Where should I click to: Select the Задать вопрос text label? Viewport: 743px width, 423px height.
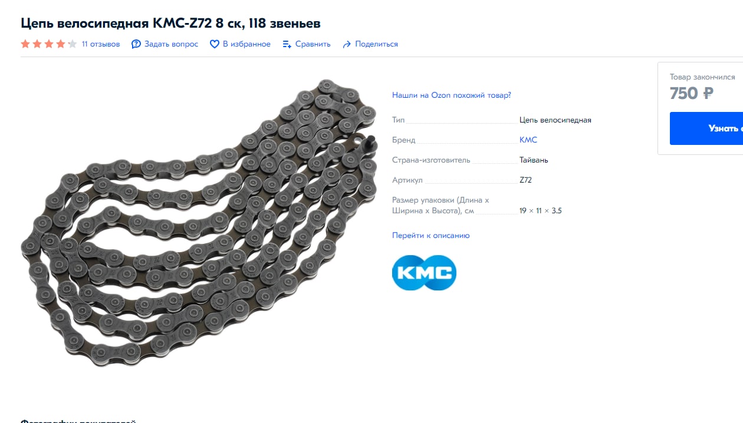(x=172, y=44)
